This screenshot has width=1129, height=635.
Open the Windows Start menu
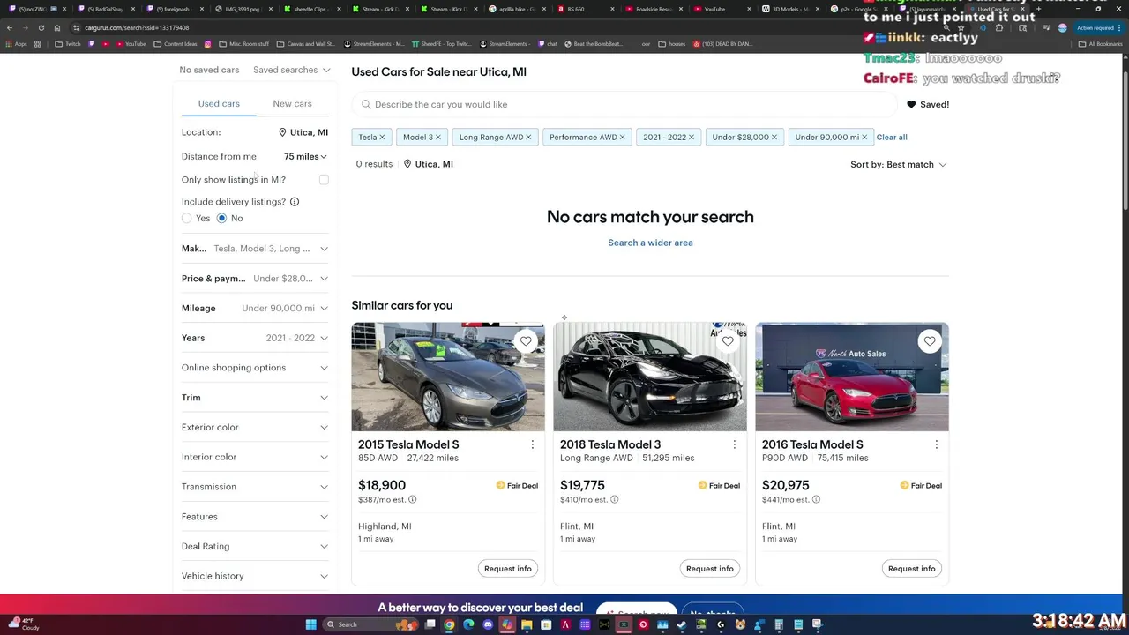[x=310, y=624]
